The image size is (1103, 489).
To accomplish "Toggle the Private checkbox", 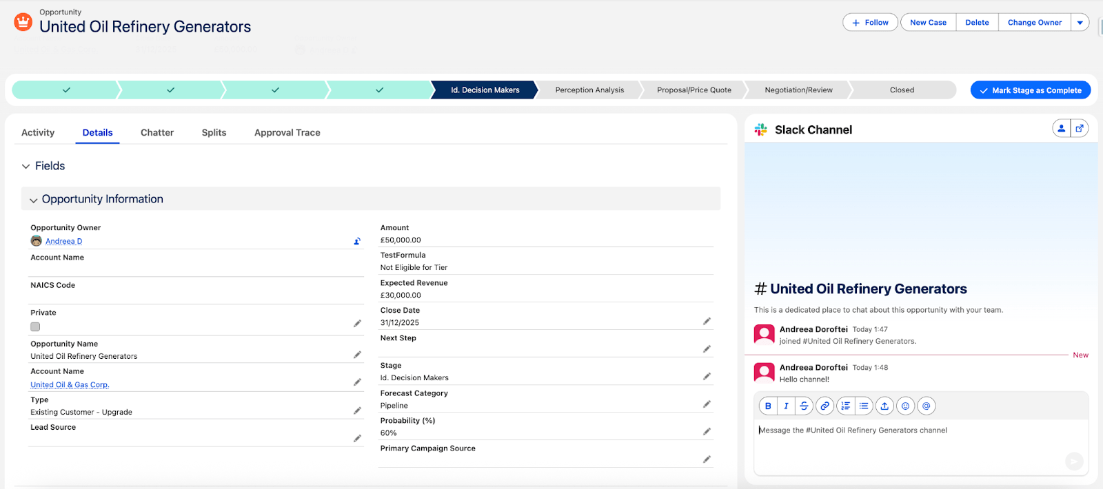I will (35, 326).
